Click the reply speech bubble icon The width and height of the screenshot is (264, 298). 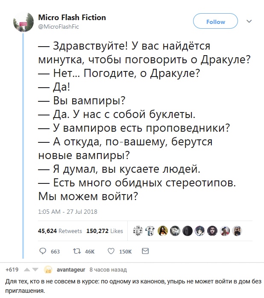43,251
